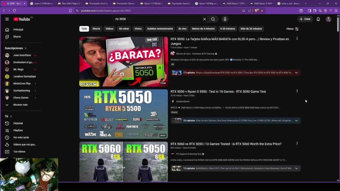Select the 4-20 minutos chip
Viewport: 340px width, 191px height.
point(228,29)
